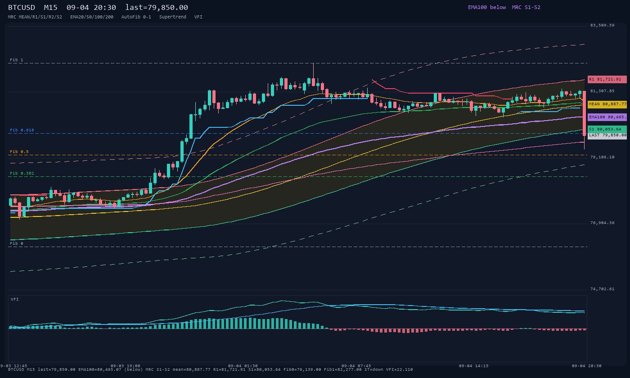
Task: Click the 09-04 14:15 time axis label
Action: [474, 366]
